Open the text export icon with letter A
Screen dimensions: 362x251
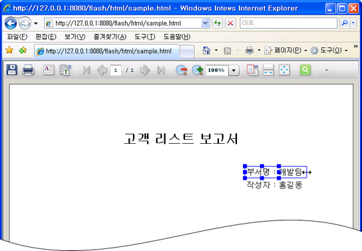[49, 70]
